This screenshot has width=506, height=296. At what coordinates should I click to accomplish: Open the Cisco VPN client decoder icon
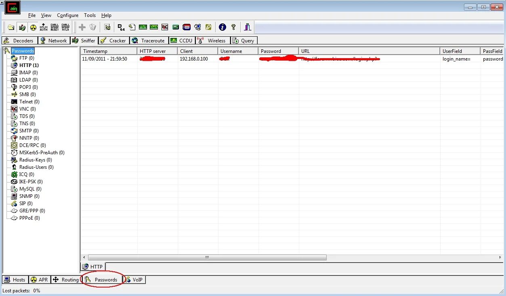click(x=154, y=27)
